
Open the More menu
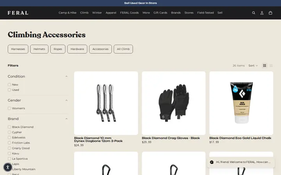point(146,13)
